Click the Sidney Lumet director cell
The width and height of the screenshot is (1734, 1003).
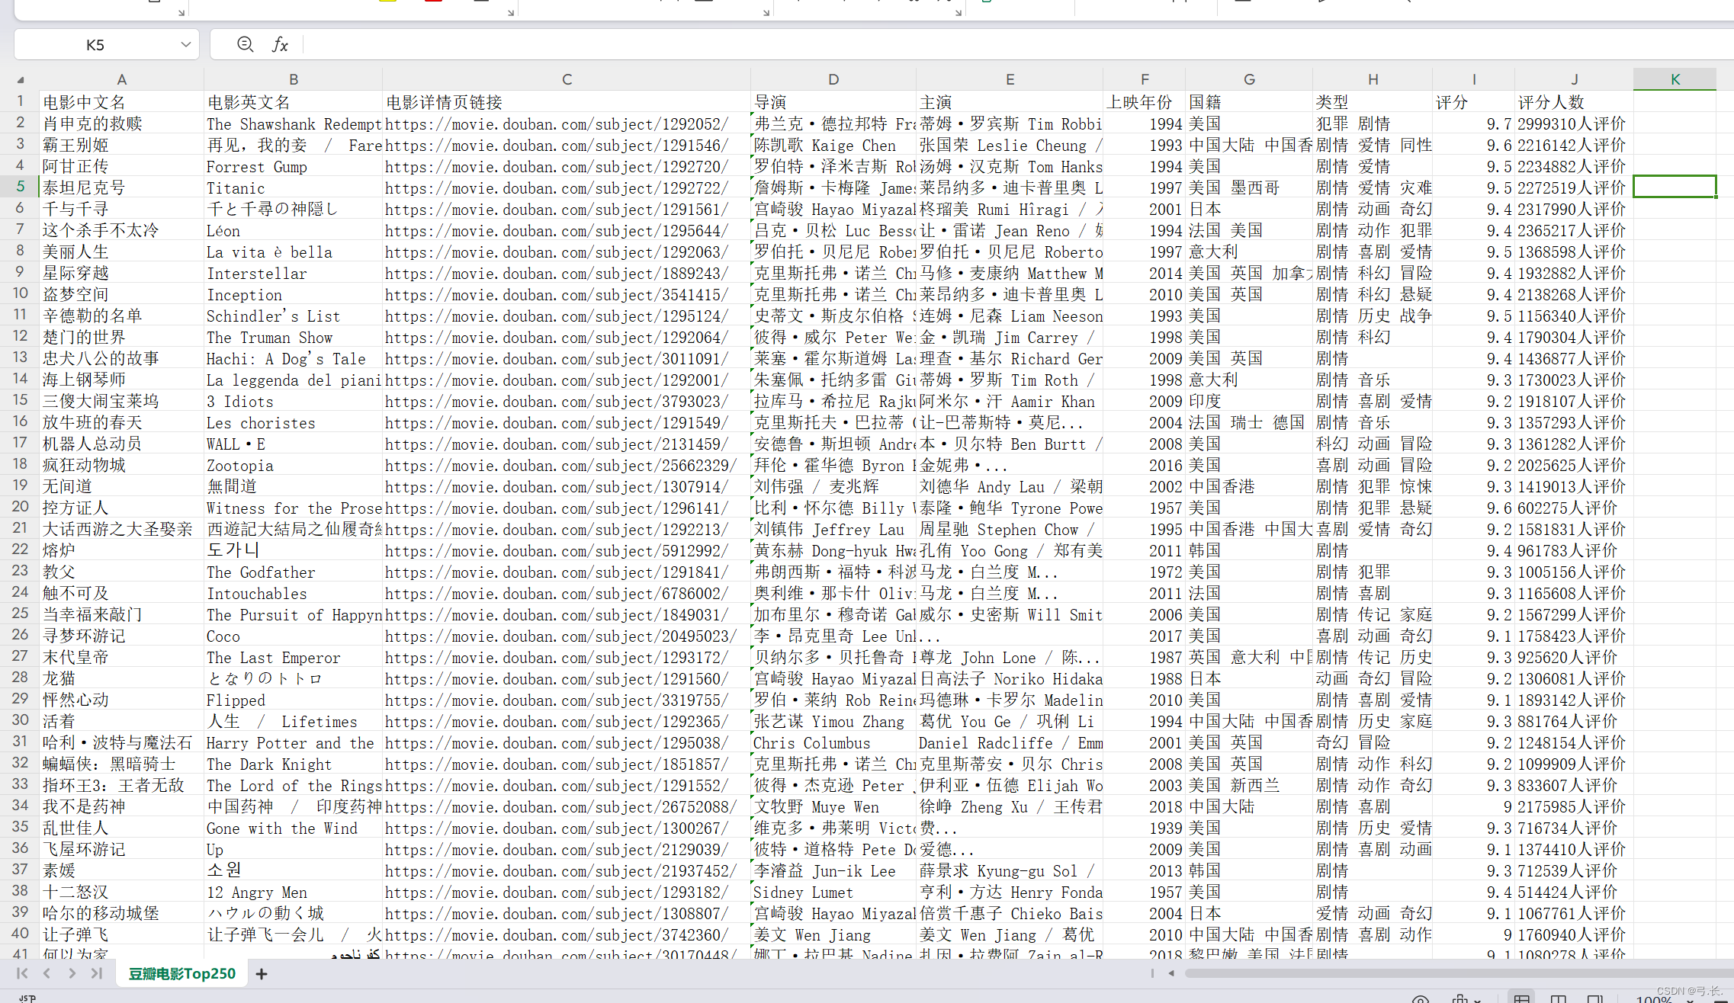(x=833, y=892)
